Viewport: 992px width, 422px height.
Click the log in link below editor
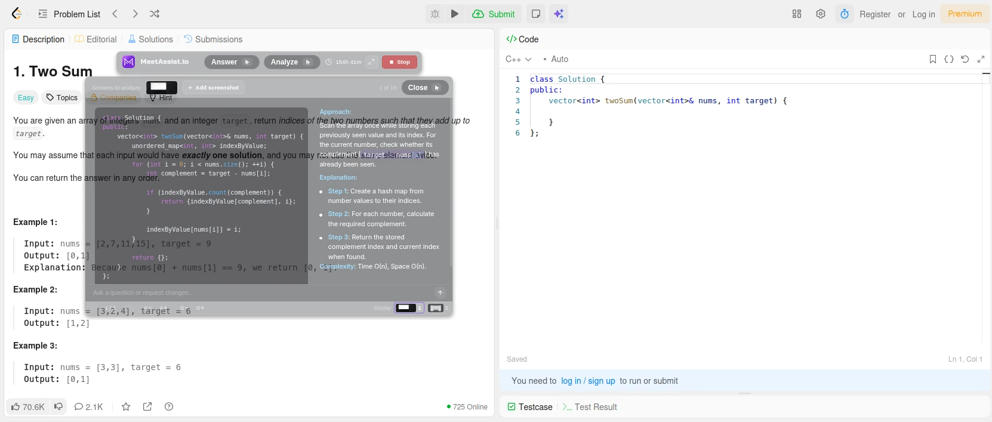point(571,381)
